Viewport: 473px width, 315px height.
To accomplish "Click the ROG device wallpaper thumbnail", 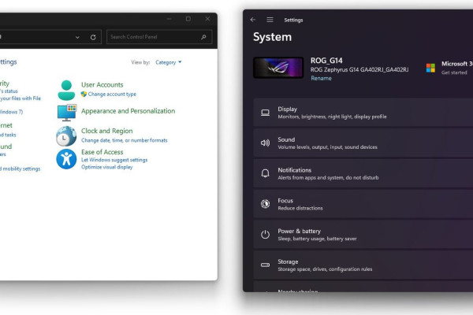I will 278,68.
